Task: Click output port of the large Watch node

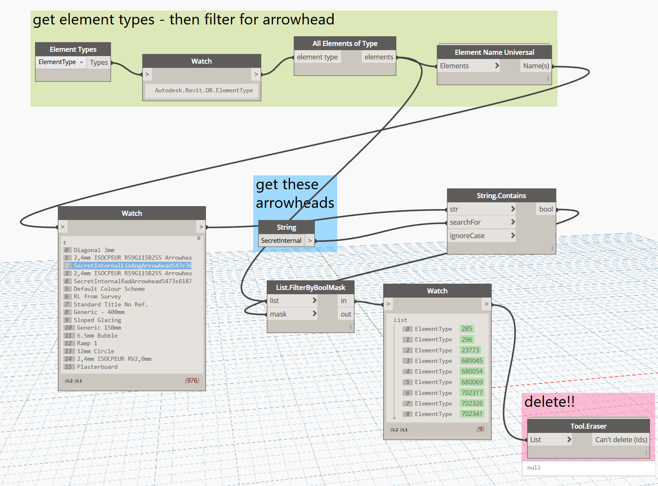Action: [201, 227]
